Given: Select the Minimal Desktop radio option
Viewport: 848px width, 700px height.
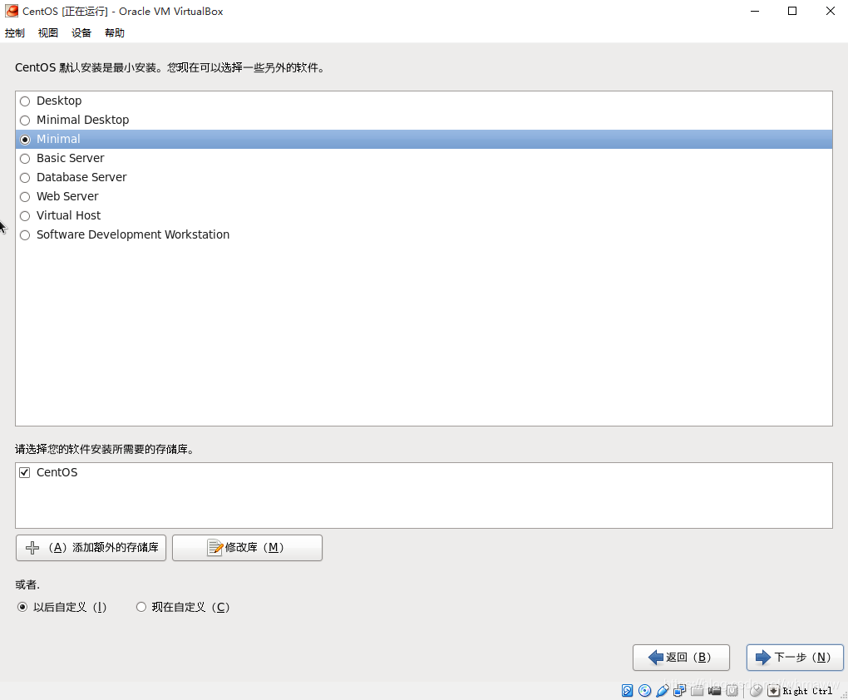Looking at the screenshot, I should click(x=25, y=120).
